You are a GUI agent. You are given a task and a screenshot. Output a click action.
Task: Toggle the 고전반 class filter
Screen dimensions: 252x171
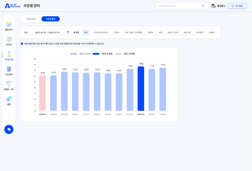click(116, 32)
